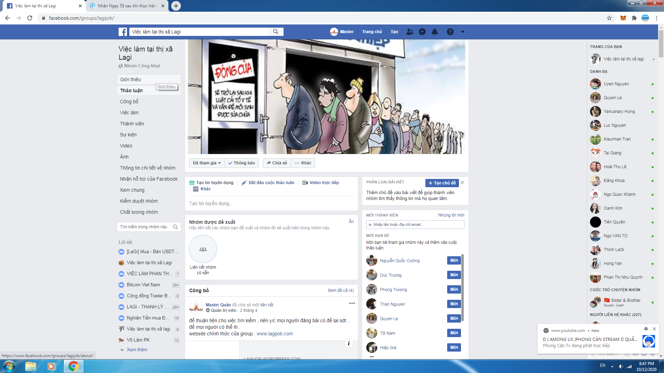Click the help question mark icon
The image size is (664, 373).
point(450,32)
